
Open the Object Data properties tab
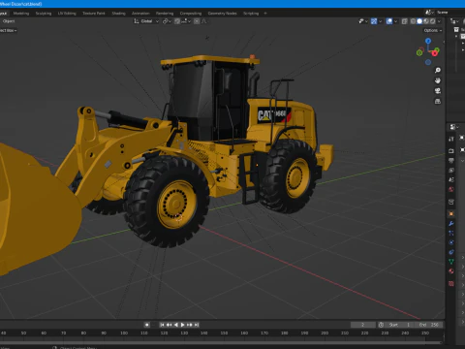coord(451,262)
